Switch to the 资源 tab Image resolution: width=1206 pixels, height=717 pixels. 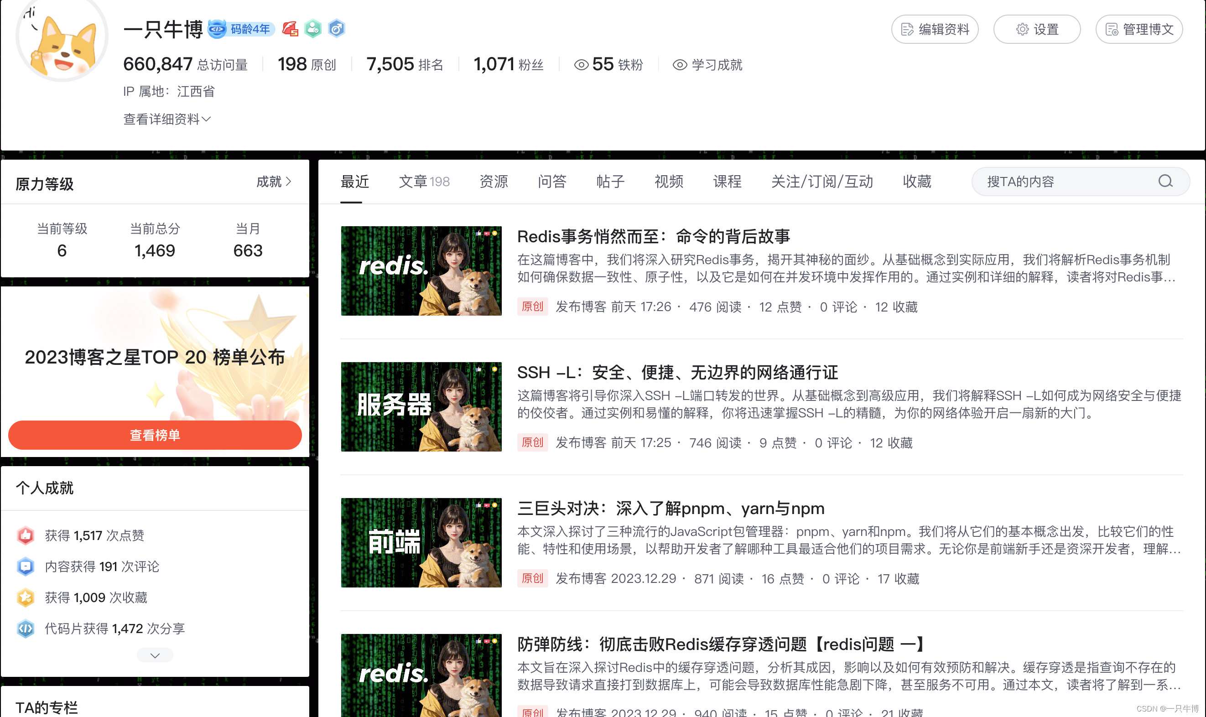(494, 182)
